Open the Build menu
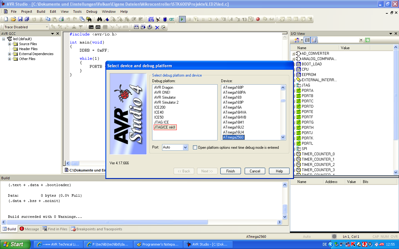399x249 pixels. point(41,12)
